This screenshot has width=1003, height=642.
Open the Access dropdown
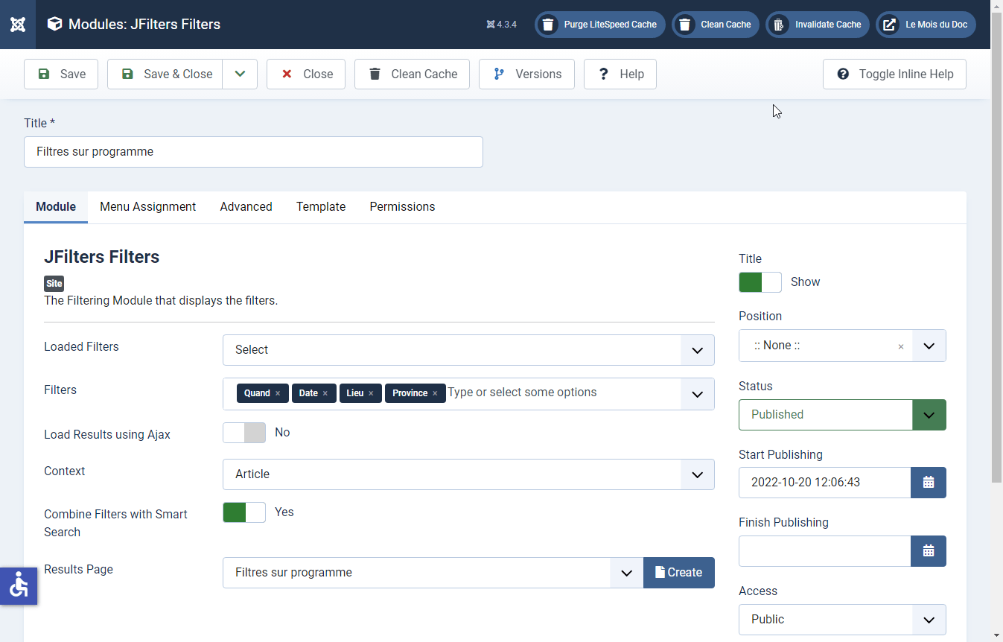(842, 620)
